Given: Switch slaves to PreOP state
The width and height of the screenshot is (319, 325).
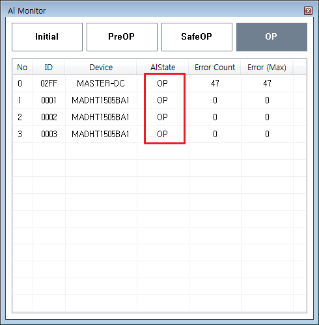Looking at the screenshot, I should click(122, 37).
